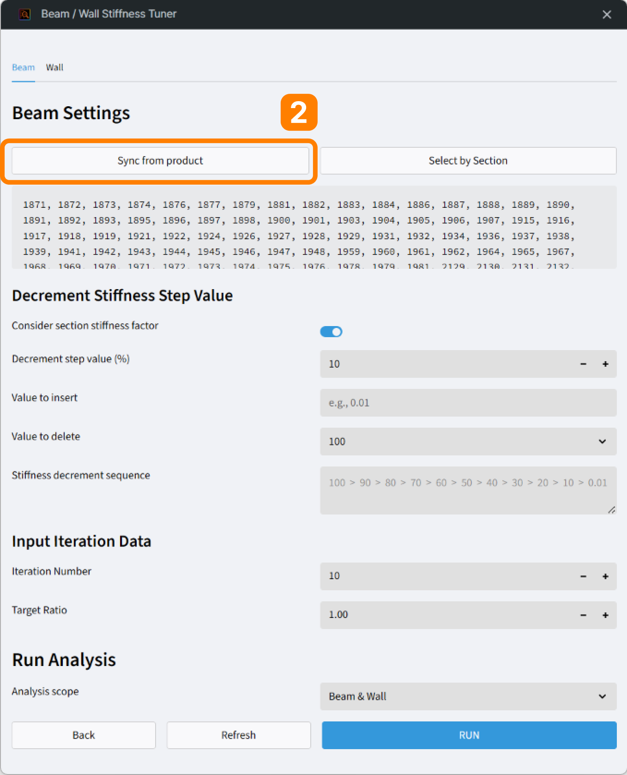
Task: Click the Select by Section button
Action: [468, 161]
